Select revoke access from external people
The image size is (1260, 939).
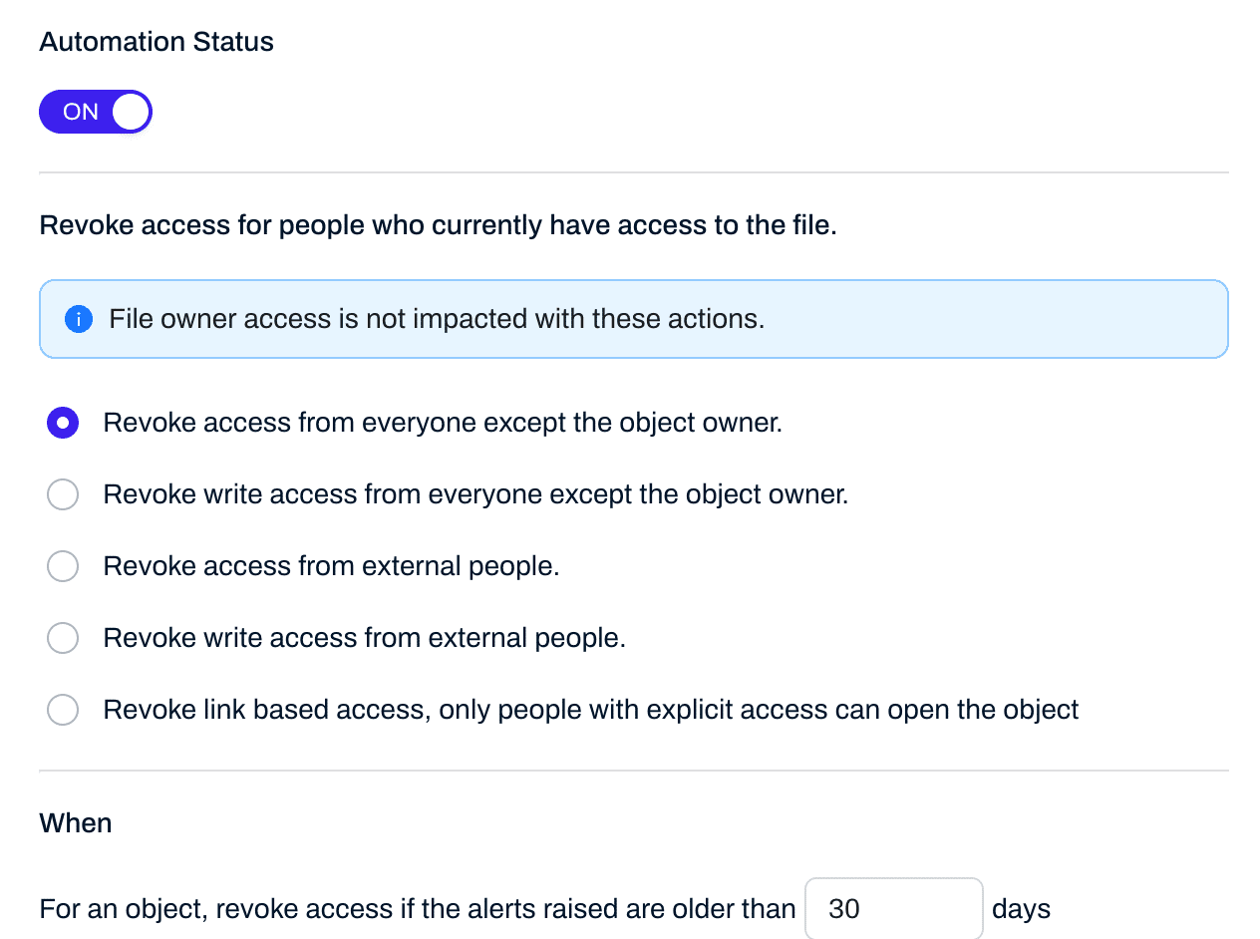(x=63, y=565)
